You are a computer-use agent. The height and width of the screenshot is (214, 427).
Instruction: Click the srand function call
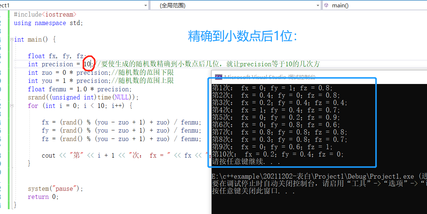click(39, 97)
